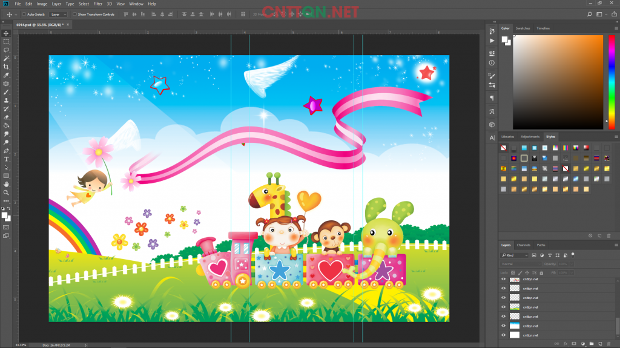620x348 pixels.
Task: Expand the status bar arrow near Doc info
Action: [x=85, y=345]
